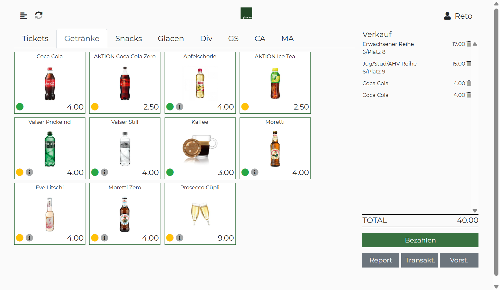This screenshot has width=500, height=290.
Task: Click the page scrollbar down arrow
Action: pyautogui.click(x=496, y=287)
